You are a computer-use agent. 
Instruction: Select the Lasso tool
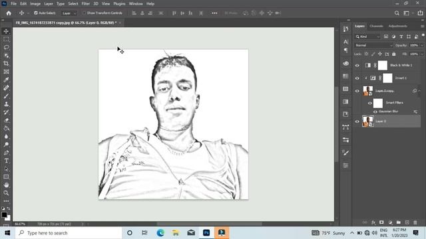(6, 47)
